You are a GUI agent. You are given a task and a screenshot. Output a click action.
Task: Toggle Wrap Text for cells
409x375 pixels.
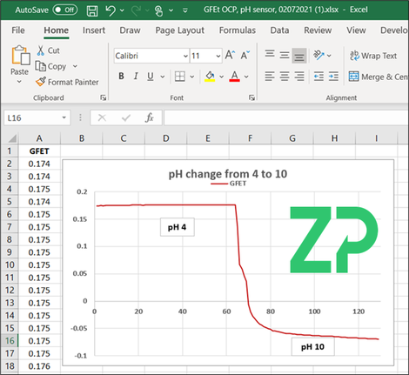pos(373,56)
